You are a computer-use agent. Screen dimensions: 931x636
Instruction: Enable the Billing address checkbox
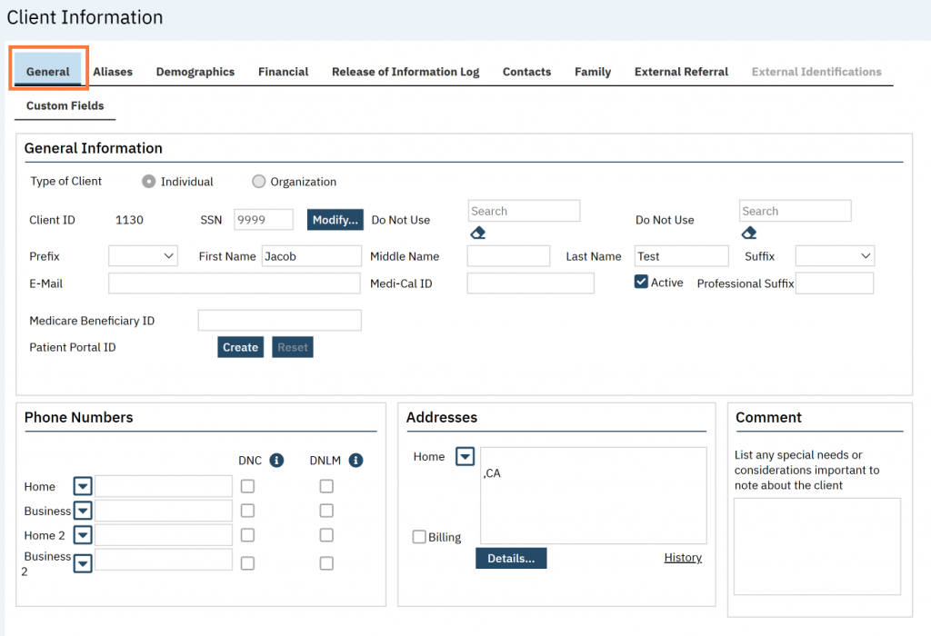tap(419, 537)
